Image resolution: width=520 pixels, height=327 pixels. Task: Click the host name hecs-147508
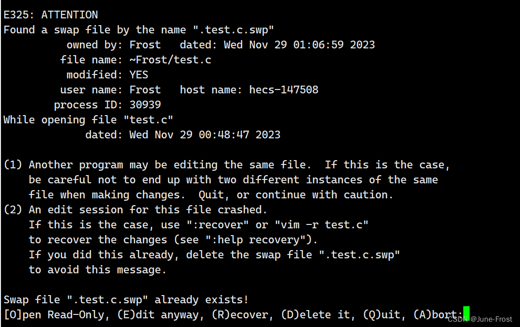click(x=284, y=90)
